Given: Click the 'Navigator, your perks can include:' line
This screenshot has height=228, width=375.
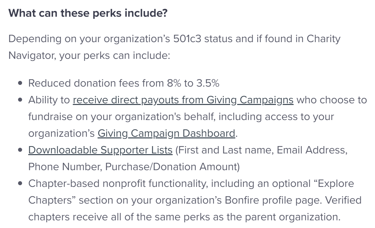Looking at the screenshot, I should (x=89, y=56).
